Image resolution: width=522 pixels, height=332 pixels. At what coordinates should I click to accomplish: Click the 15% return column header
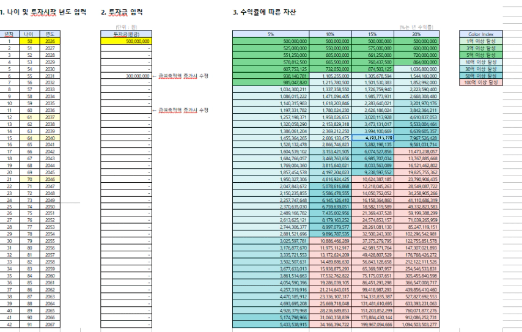point(373,34)
